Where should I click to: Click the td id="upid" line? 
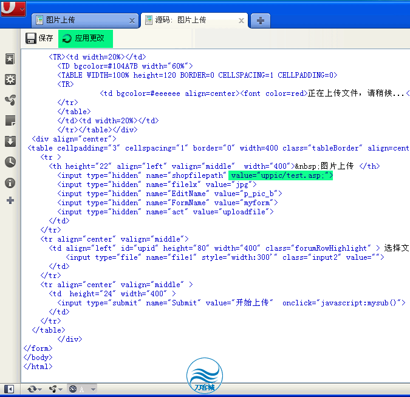point(229,248)
